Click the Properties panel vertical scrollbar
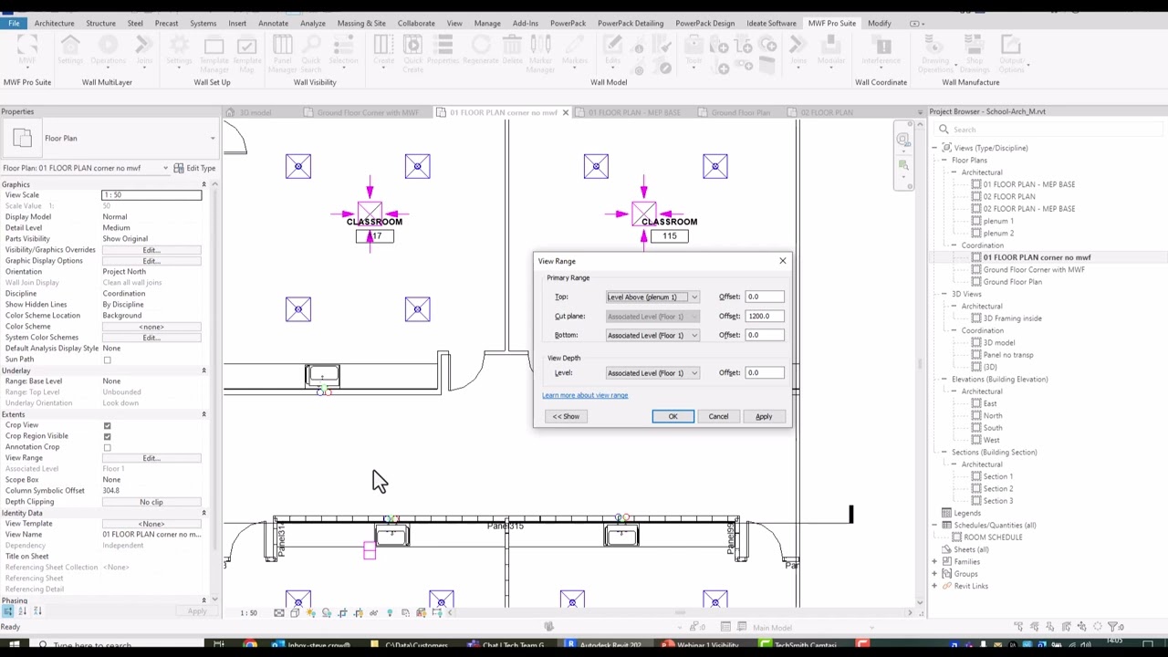1168x657 pixels. [215, 392]
